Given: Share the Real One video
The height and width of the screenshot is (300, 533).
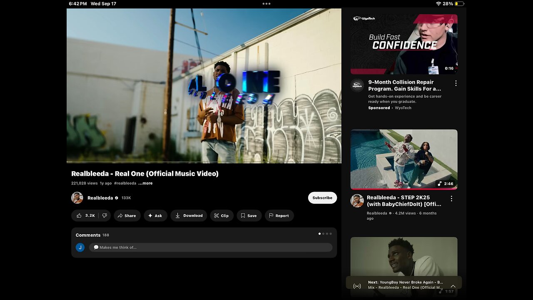Looking at the screenshot, I should point(127,215).
